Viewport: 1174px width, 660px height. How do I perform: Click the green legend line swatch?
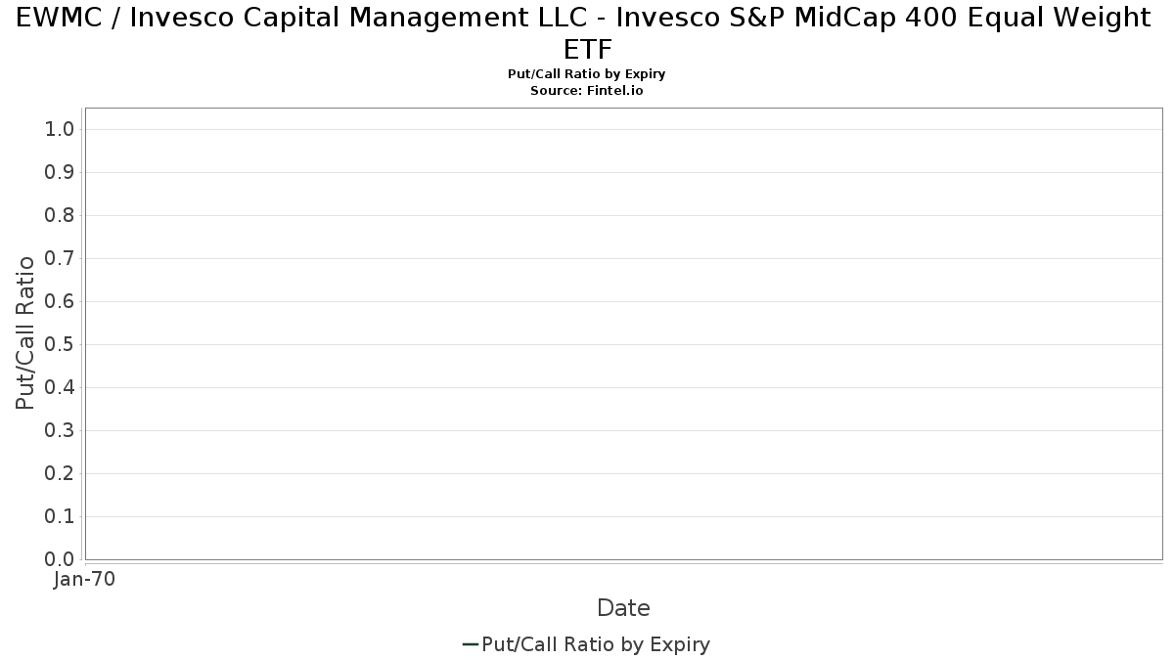click(470, 644)
